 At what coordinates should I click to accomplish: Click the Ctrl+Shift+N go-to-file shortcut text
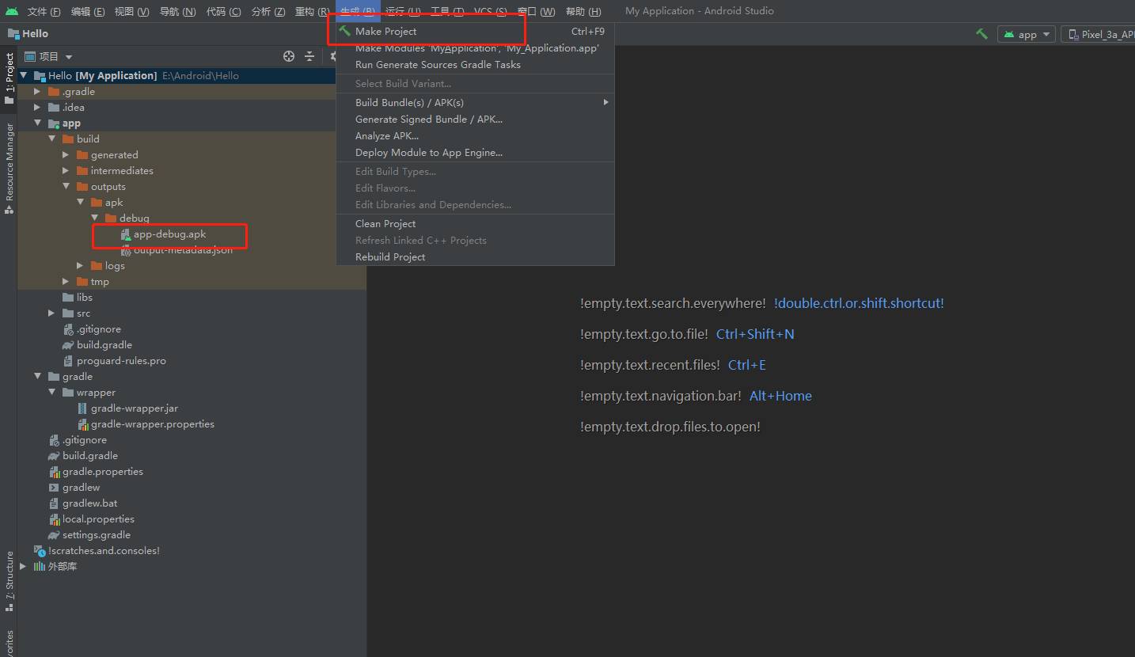coord(755,334)
